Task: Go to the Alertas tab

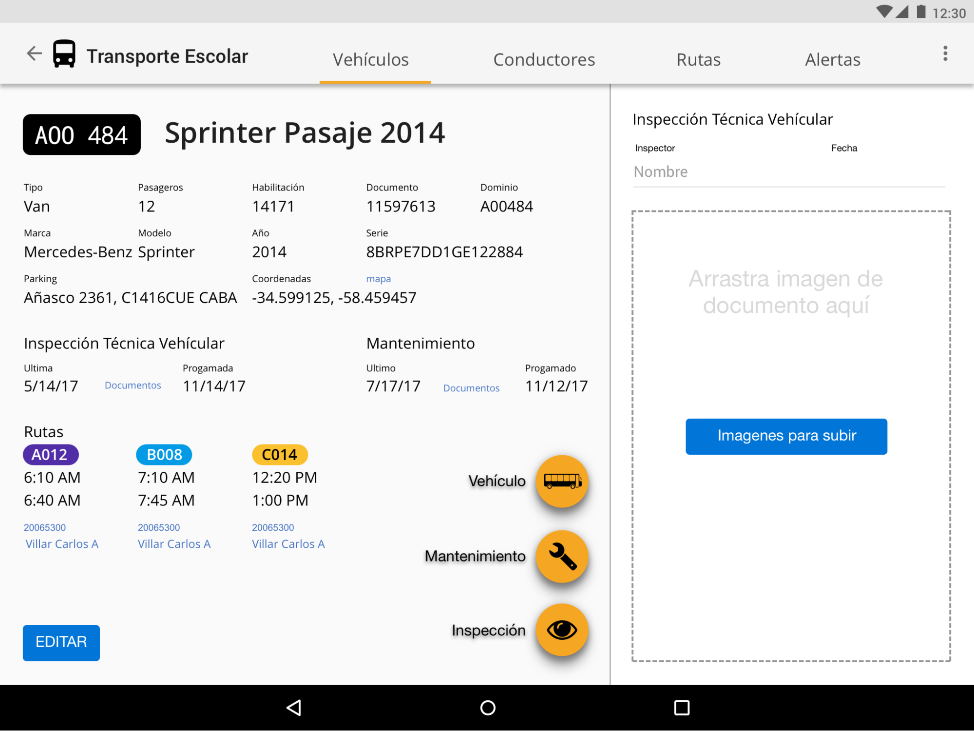Action: pos(832,59)
